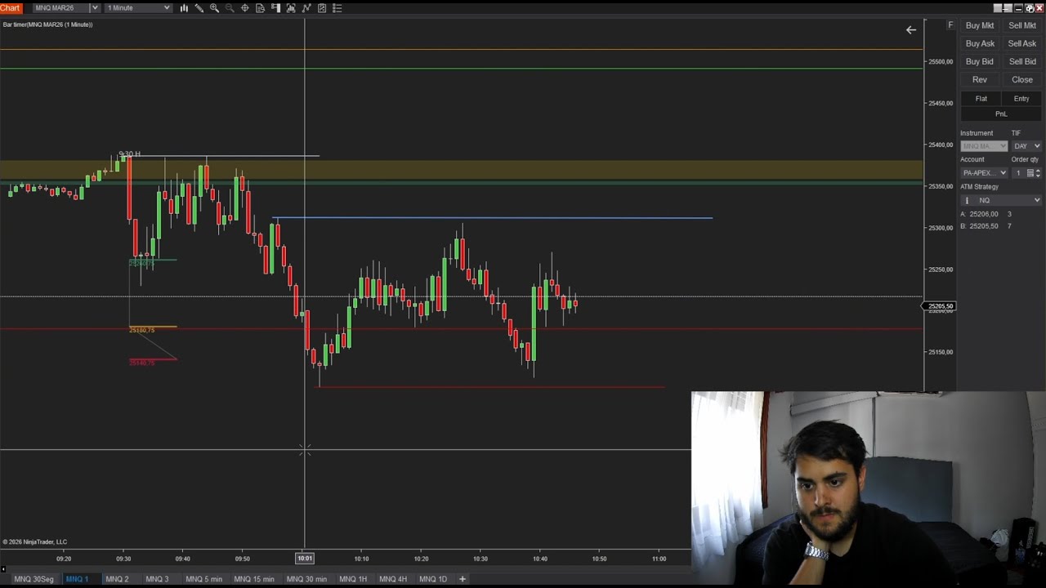
Task: Toggle the crosshair cursor icon
Action: pos(244,7)
